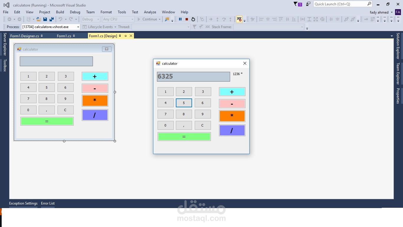Viewport: 403px width, 227px height.
Task: Click the Align Rights layout icon
Action: click(274, 19)
